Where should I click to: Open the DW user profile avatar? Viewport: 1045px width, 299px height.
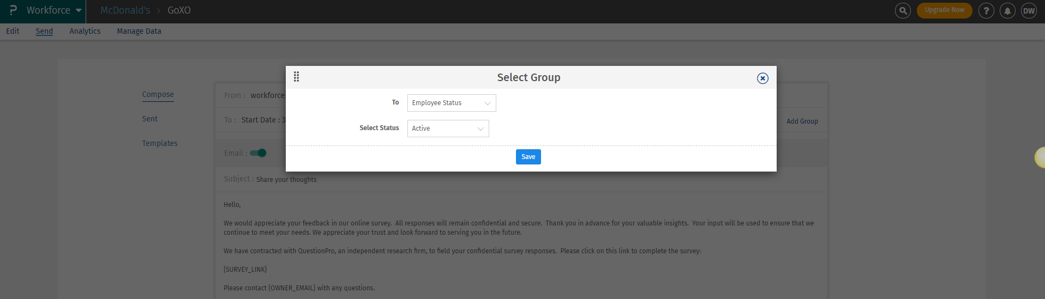[1029, 10]
